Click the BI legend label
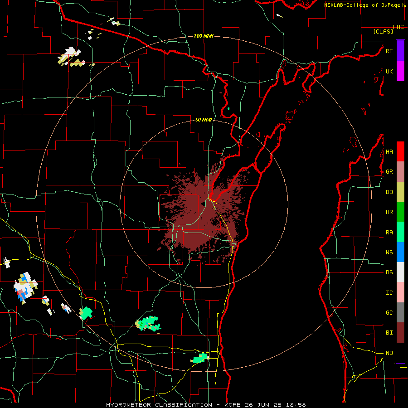Viewport: 408px width, 408px height. coord(389,333)
